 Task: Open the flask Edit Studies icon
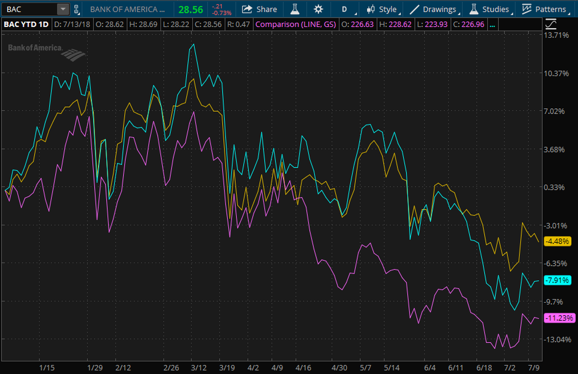pyautogui.click(x=295, y=9)
